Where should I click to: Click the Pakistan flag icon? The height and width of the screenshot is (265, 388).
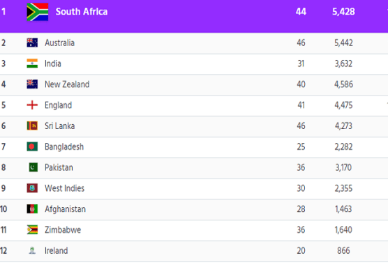32,167
